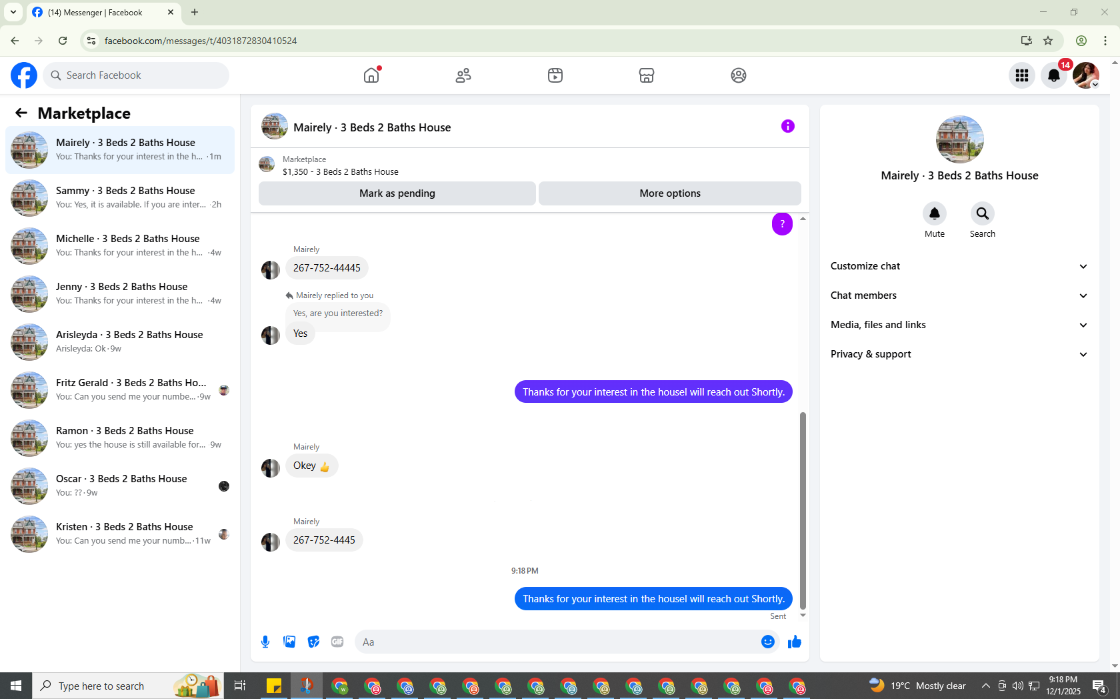Open a new browser tab

pyautogui.click(x=195, y=12)
